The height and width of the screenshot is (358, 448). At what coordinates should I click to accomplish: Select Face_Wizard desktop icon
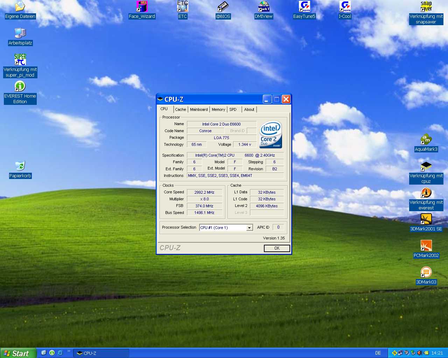coord(142,6)
